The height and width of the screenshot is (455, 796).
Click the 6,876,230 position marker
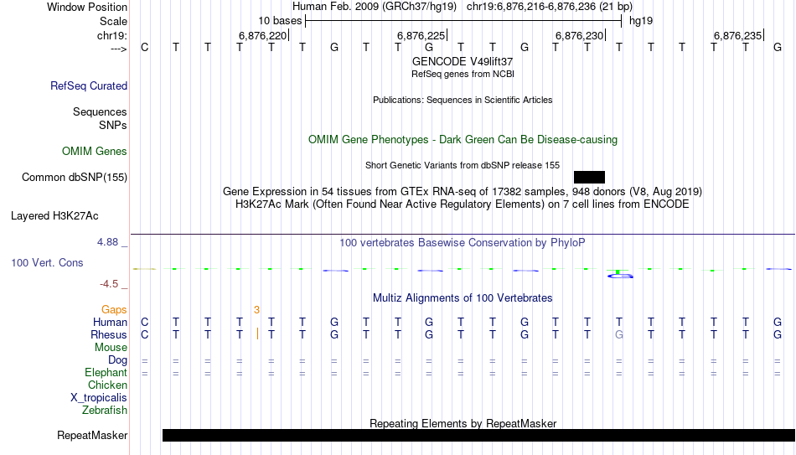point(580,35)
